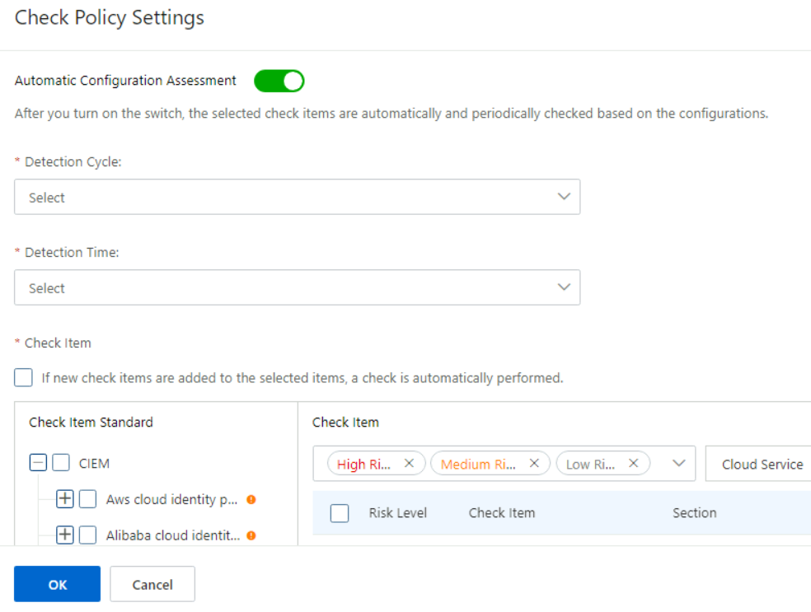Image resolution: width=811 pixels, height=612 pixels.
Task: Enable automatic check for newly added items
Action: pyautogui.click(x=23, y=377)
